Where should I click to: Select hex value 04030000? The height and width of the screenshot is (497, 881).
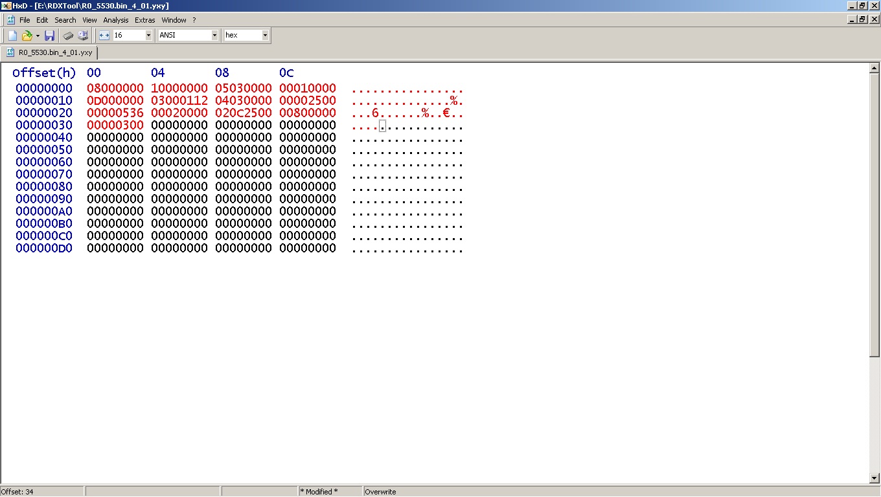(x=244, y=100)
